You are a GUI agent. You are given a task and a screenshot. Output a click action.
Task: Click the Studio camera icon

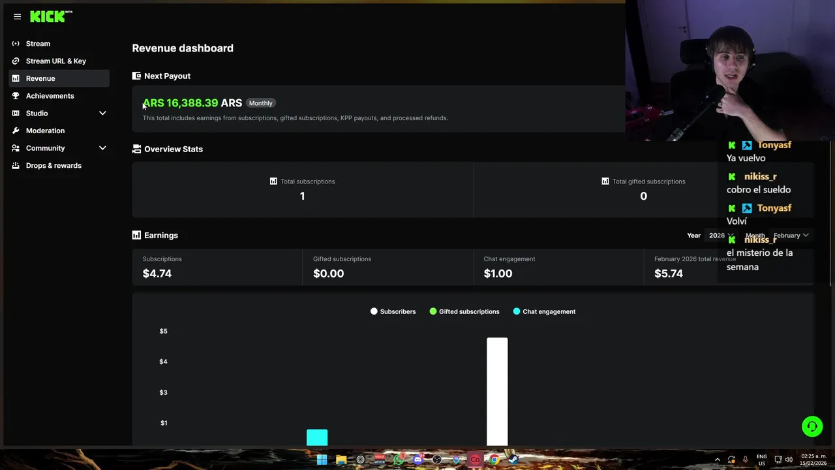coord(16,114)
